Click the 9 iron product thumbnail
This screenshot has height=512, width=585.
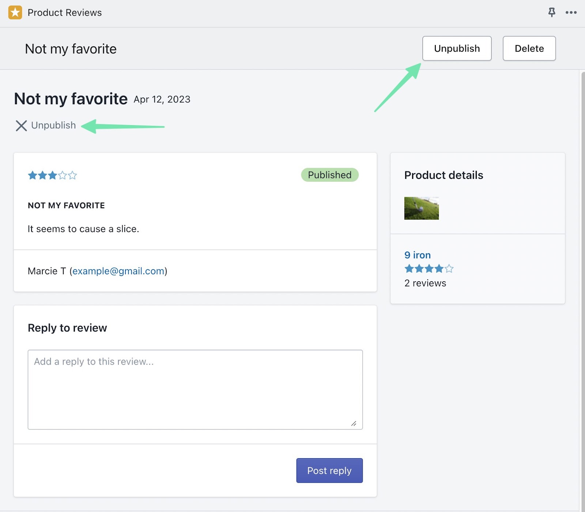[x=421, y=208]
